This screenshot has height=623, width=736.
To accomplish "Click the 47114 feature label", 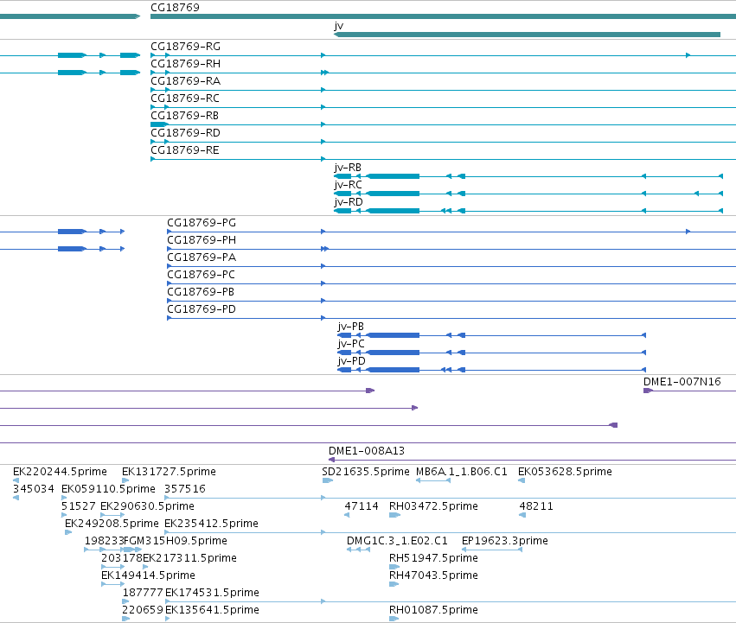I will pos(362,506).
